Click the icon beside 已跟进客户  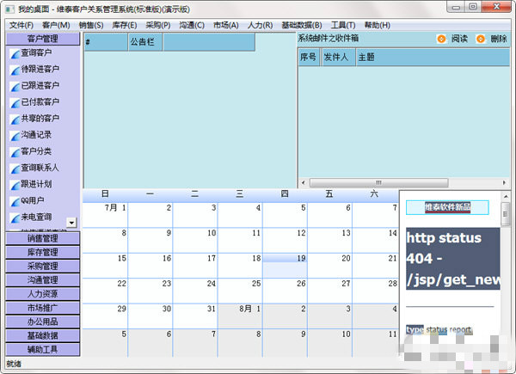click(15, 87)
